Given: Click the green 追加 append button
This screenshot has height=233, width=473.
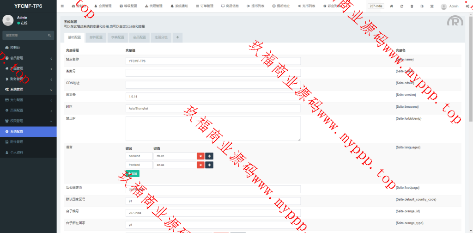Looking at the screenshot, I should [x=133, y=174].
